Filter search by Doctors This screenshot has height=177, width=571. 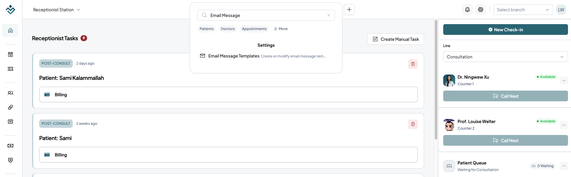tap(228, 29)
